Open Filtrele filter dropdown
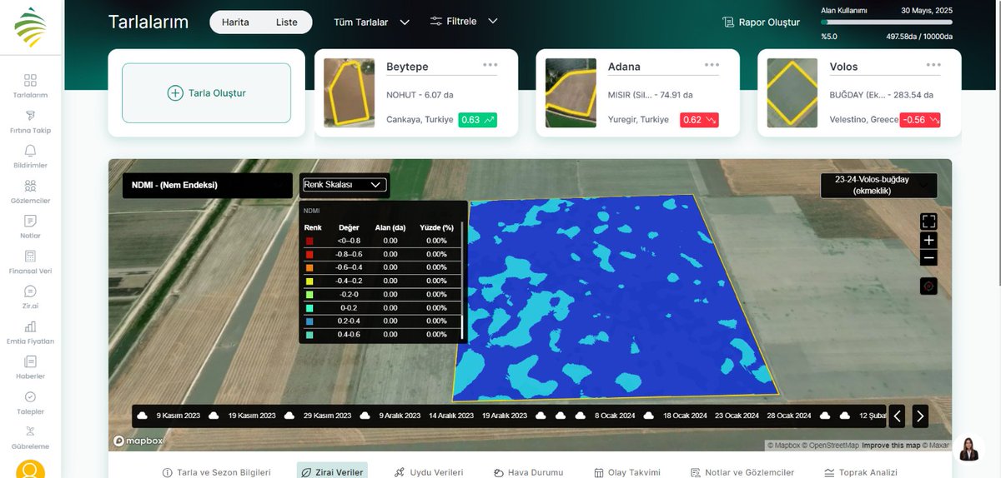This screenshot has height=478, width=1001. tap(464, 21)
